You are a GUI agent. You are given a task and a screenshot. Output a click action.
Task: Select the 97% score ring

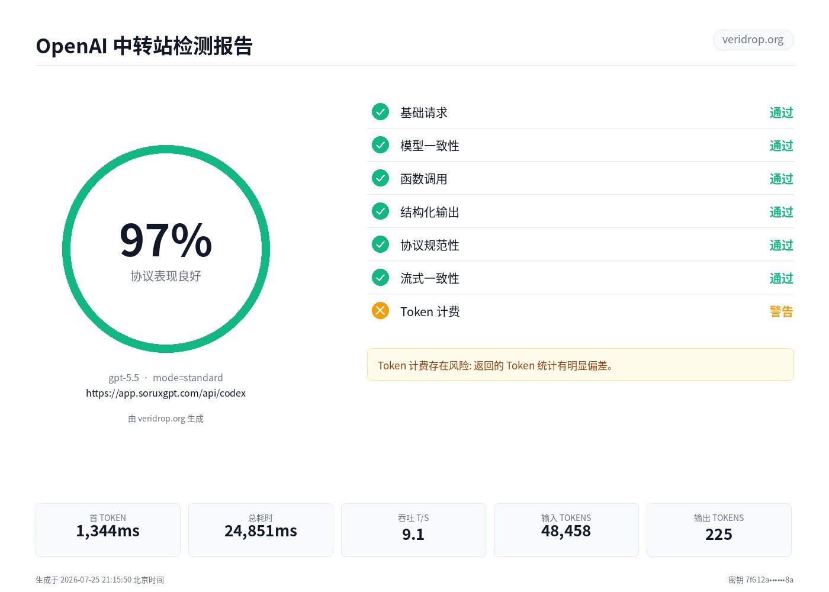tap(166, 249)
